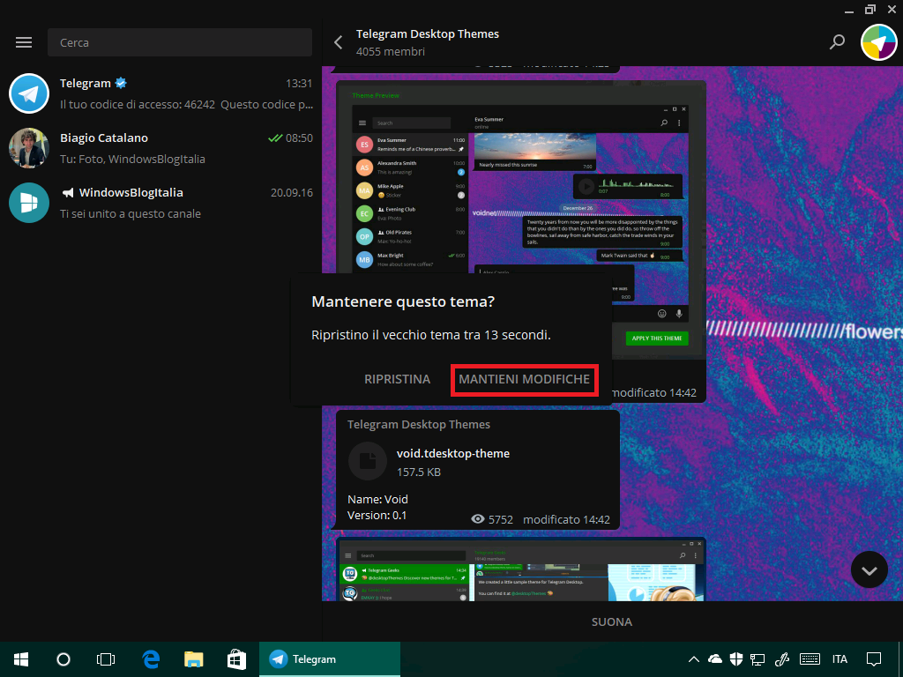This screenshot has width=903, height=677.
Task: Click the 'void.tdesktop-theme' file name
Action: 453,454
